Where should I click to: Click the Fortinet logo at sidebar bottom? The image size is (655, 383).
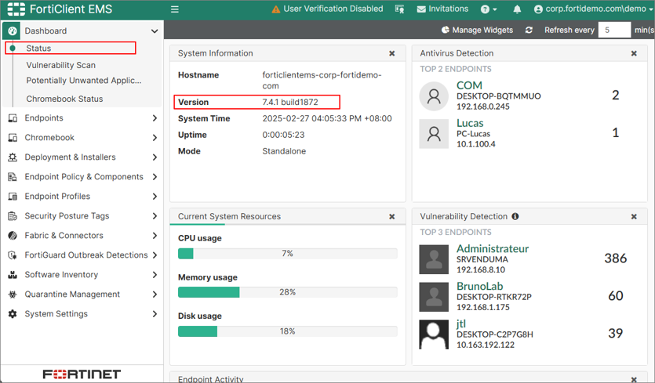point(82,374)
